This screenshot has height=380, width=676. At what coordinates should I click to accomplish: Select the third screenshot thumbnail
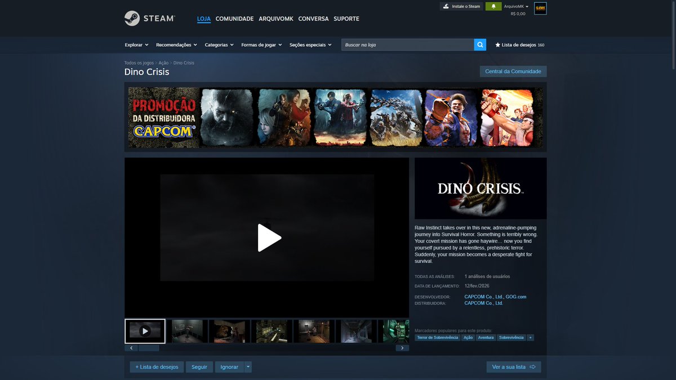tap(230, 331)
